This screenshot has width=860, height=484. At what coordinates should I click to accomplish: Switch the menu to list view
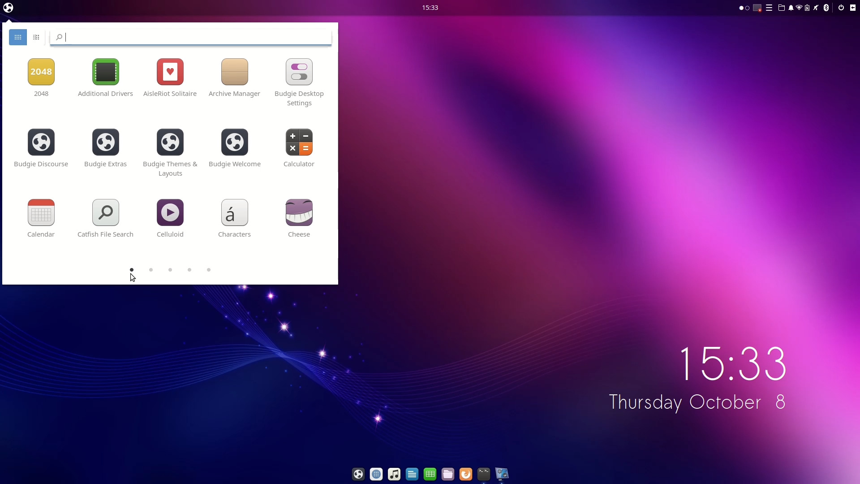(36, 37)
